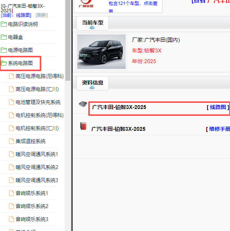Click the 车型:铂智3X text
230x231 pixels.
point(147,50)
